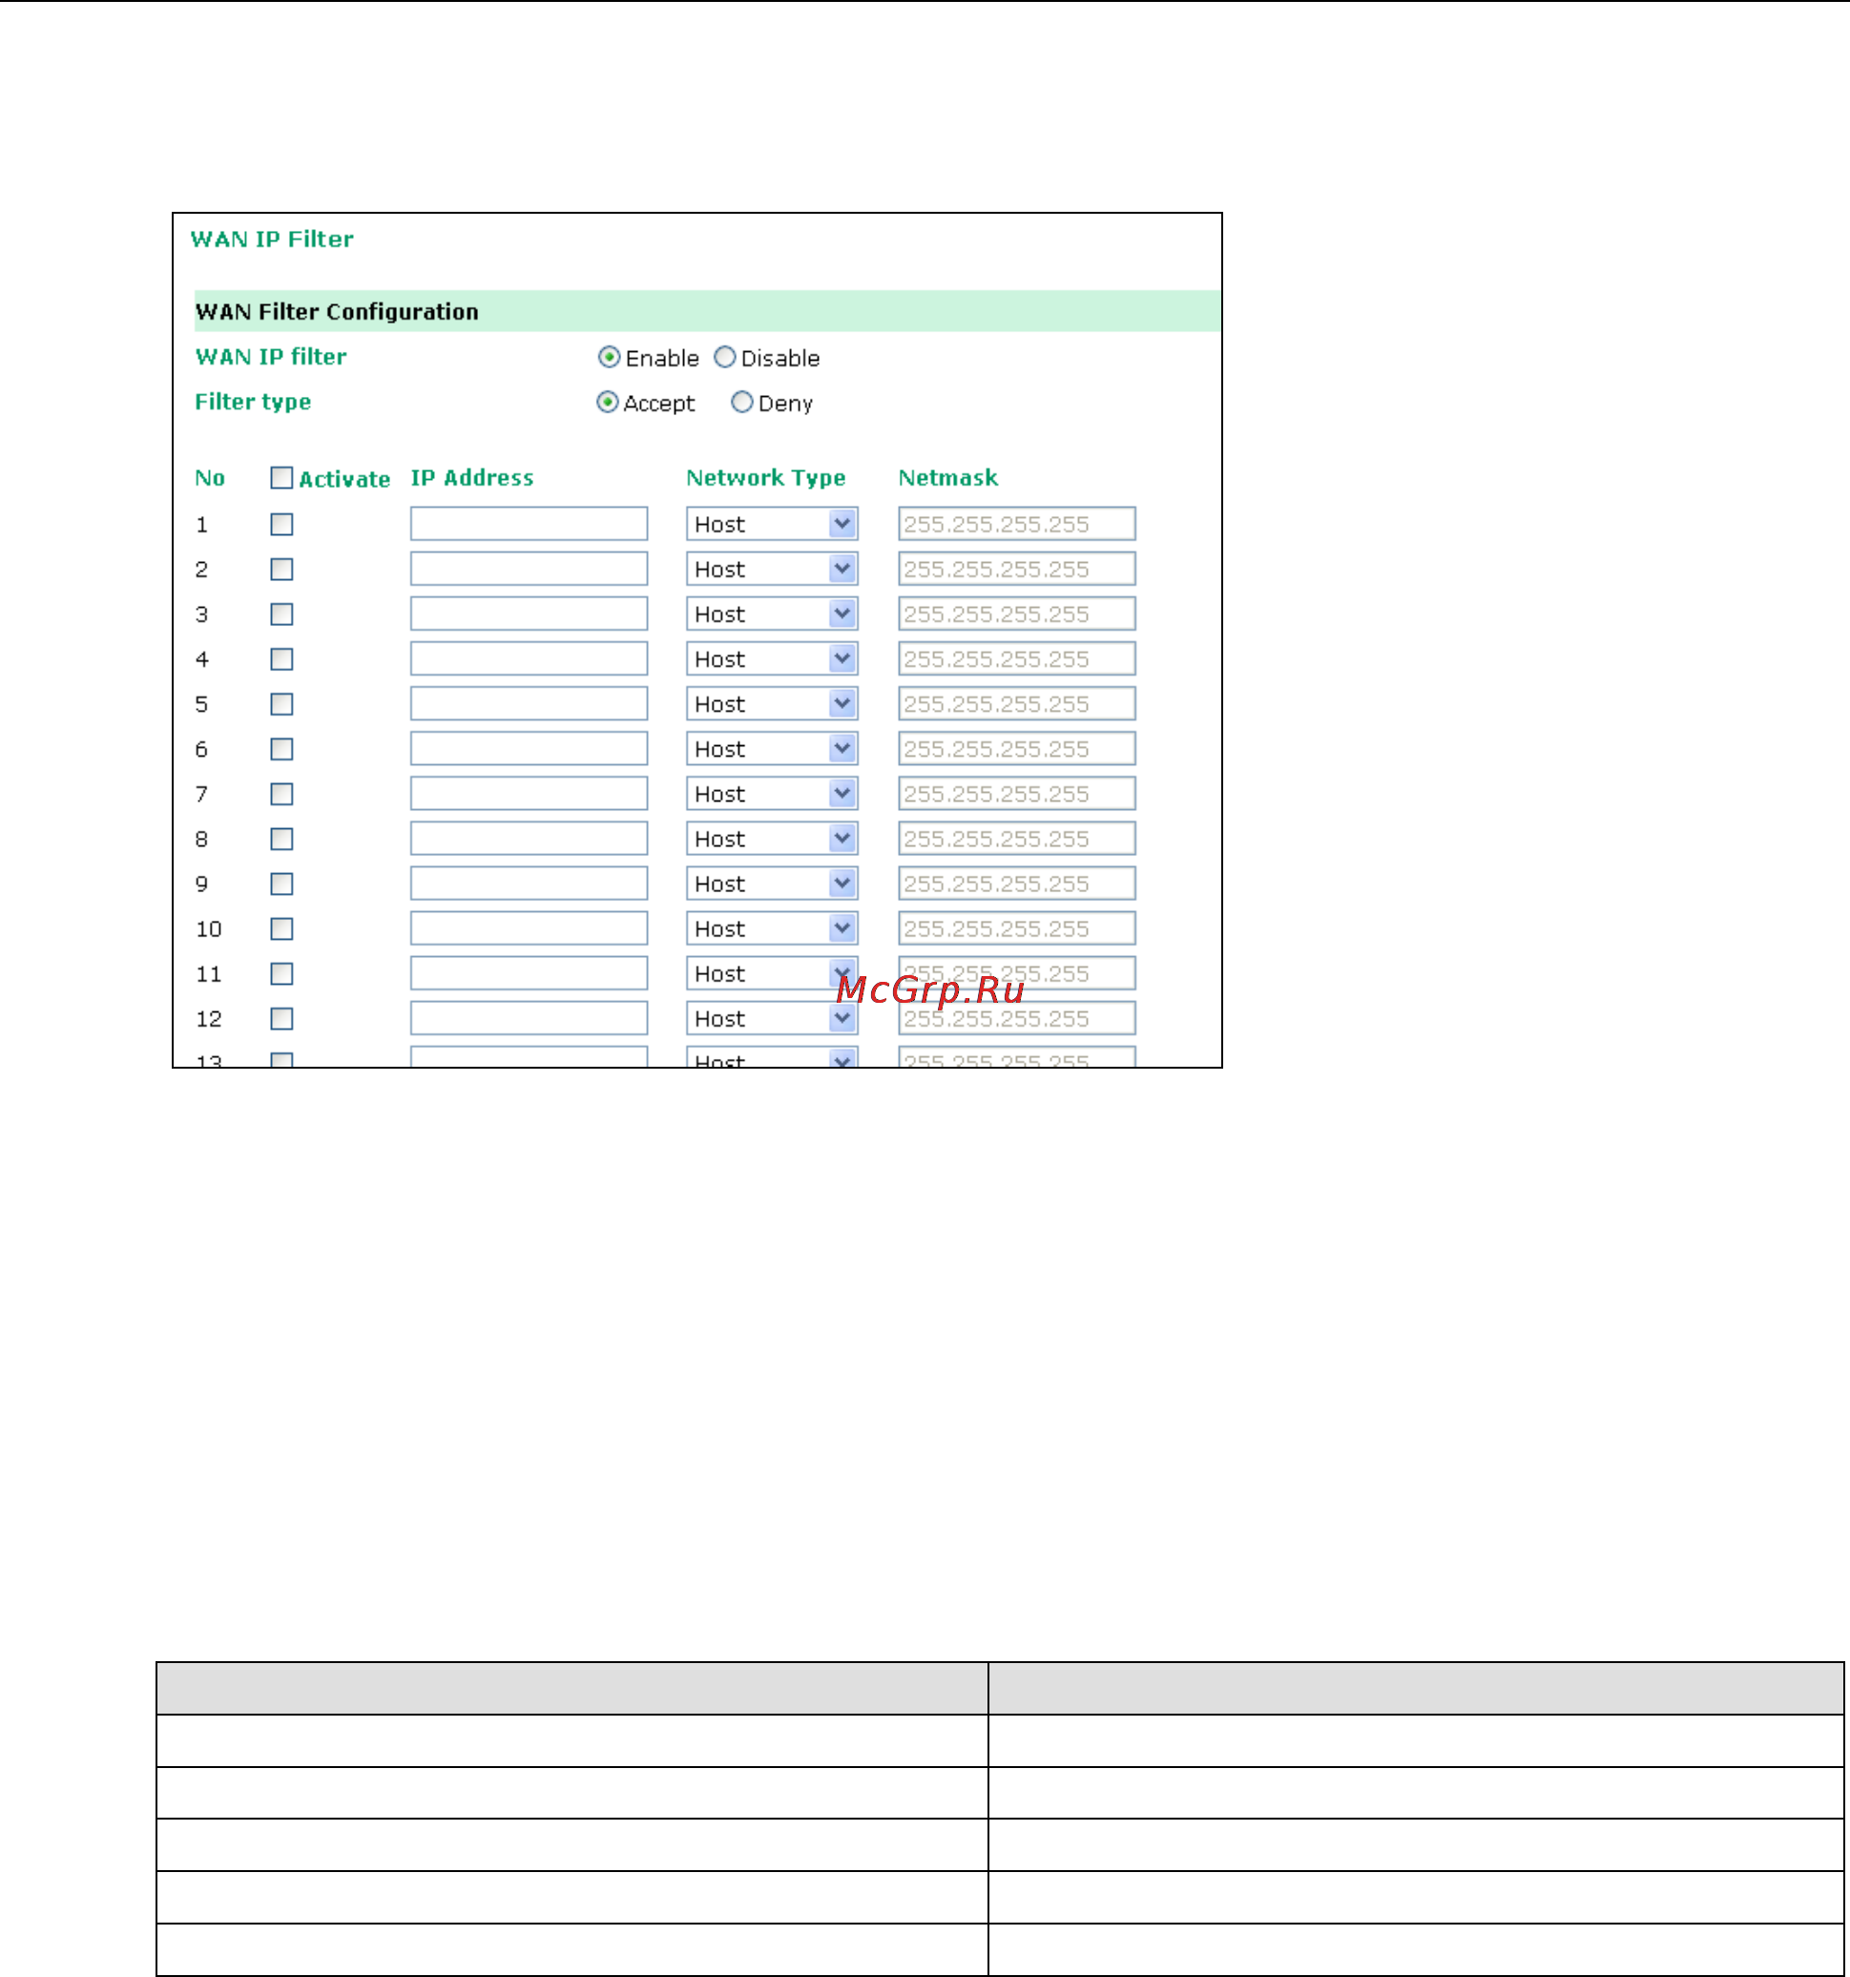The width and height of the screenshot is (1850, 1977).
Task: Click the Netmask field in row 6
Action: tap(1016, 749)
